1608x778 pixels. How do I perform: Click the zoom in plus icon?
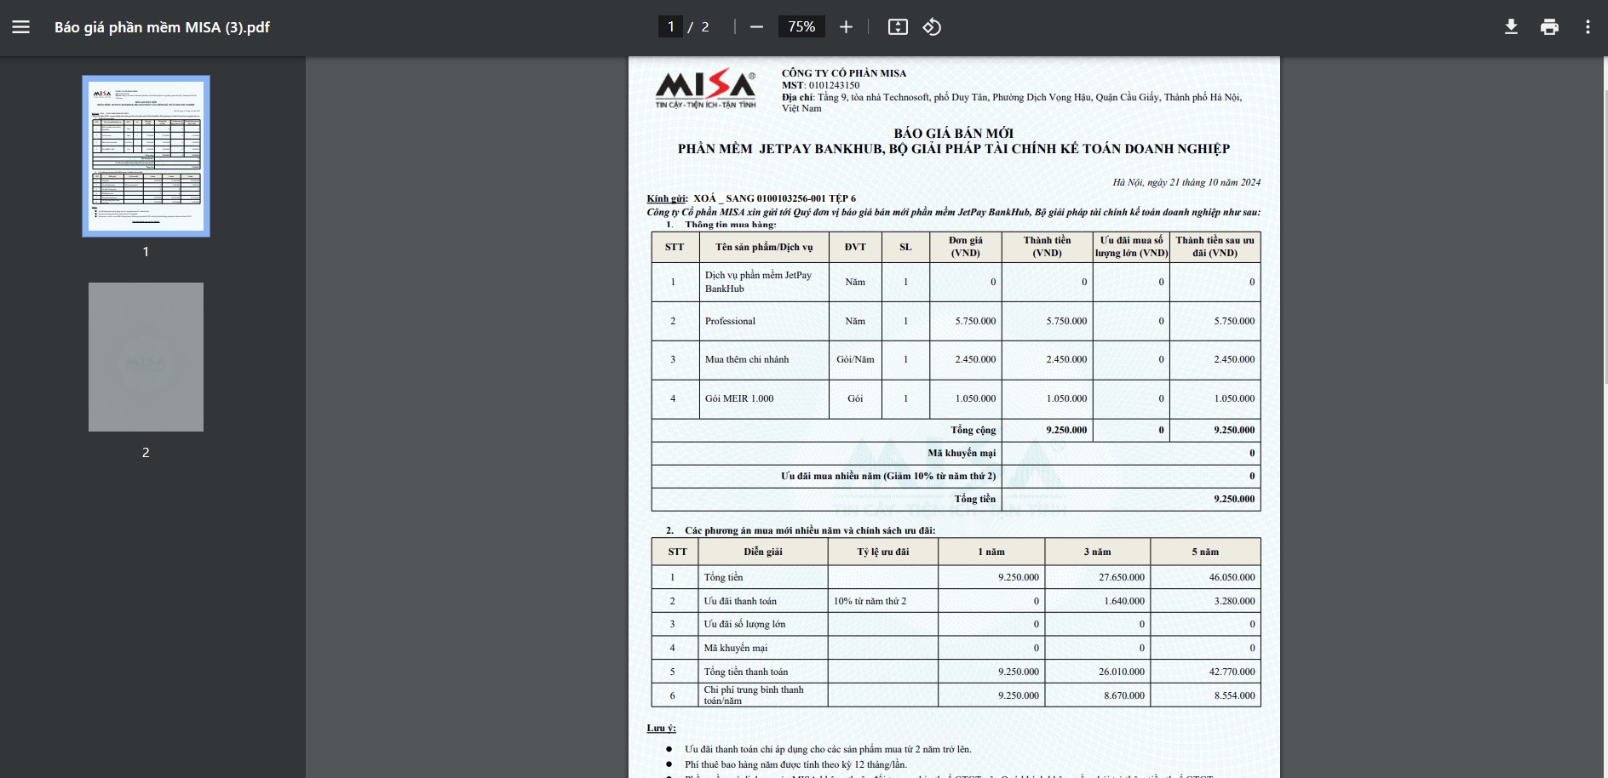tap(846, 27)
